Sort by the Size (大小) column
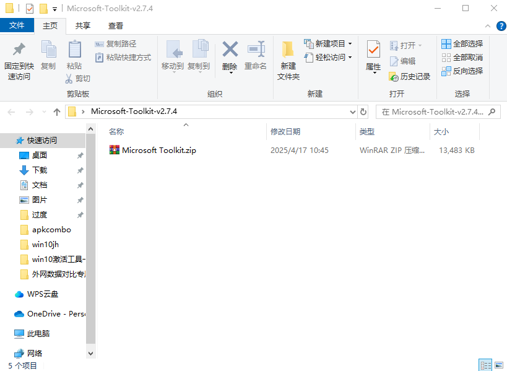 (441, 132)
